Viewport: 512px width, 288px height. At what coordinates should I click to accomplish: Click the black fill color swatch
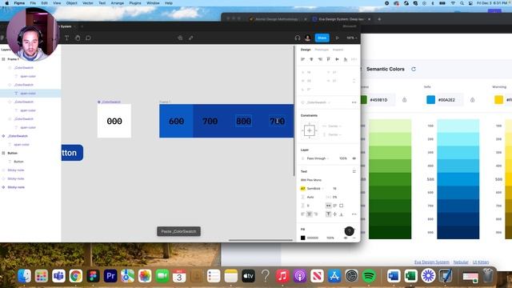[x=302, y=238]
